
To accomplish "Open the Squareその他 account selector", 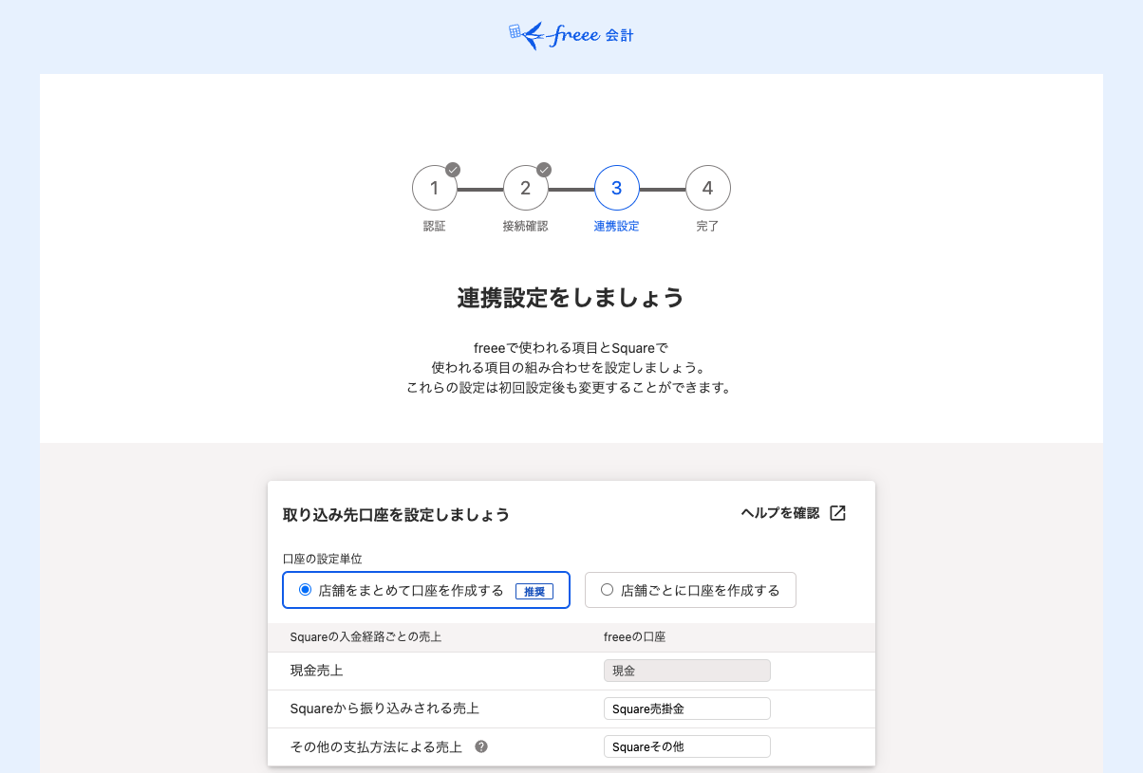I will tap(686, 745).
